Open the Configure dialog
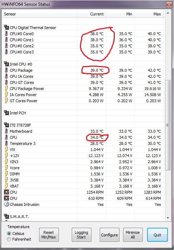The height and width of the screenshot is (250, 174). pos(109,235)
